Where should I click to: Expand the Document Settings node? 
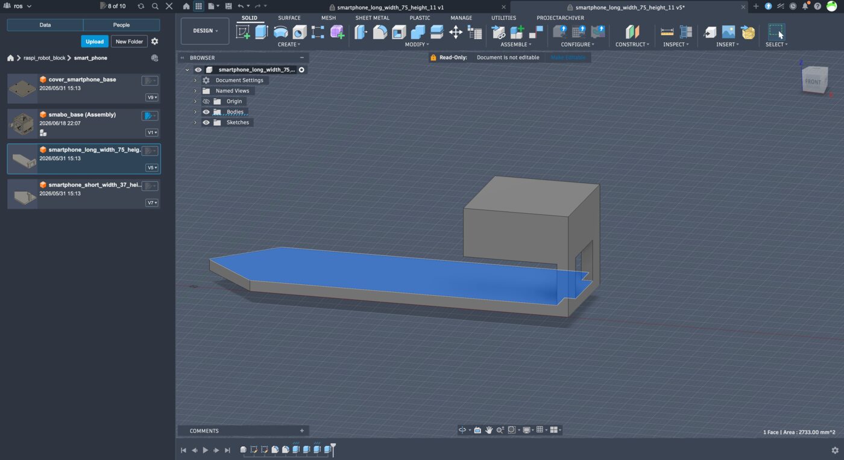pos(195,80)
